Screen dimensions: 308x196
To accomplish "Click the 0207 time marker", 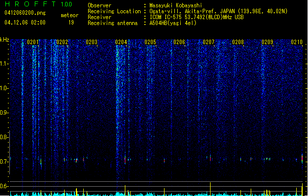I will coord(209,42).
